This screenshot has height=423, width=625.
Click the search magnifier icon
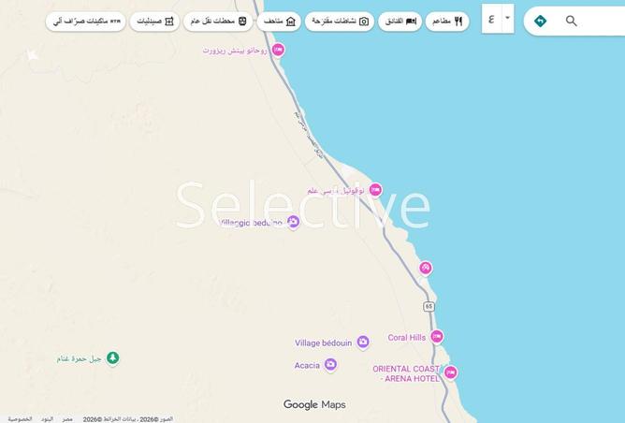(x=571, y=21)
